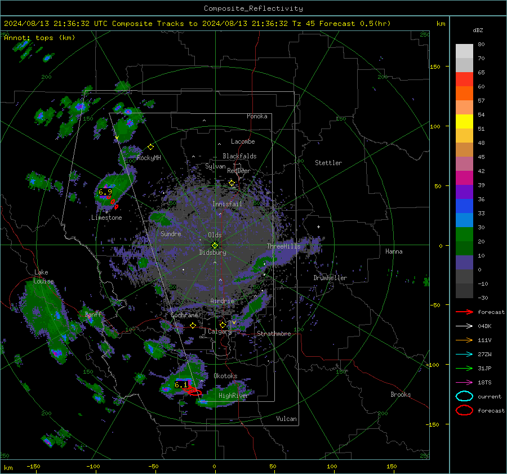The height and width of the screenshot is (474, 507).
Task: Click the Calgary city label
Action: 220,331
